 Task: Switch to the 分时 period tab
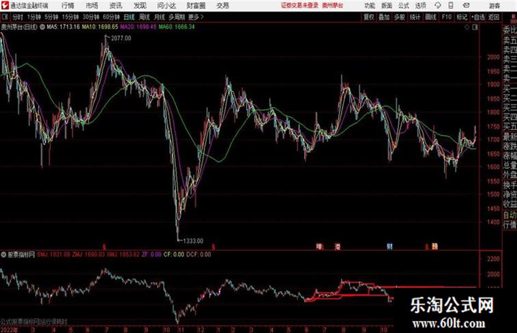point(18,17)
